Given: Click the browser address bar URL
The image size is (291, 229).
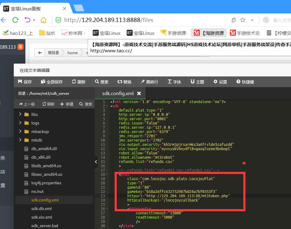Looking at the screenshot, I should pos(109,20).
